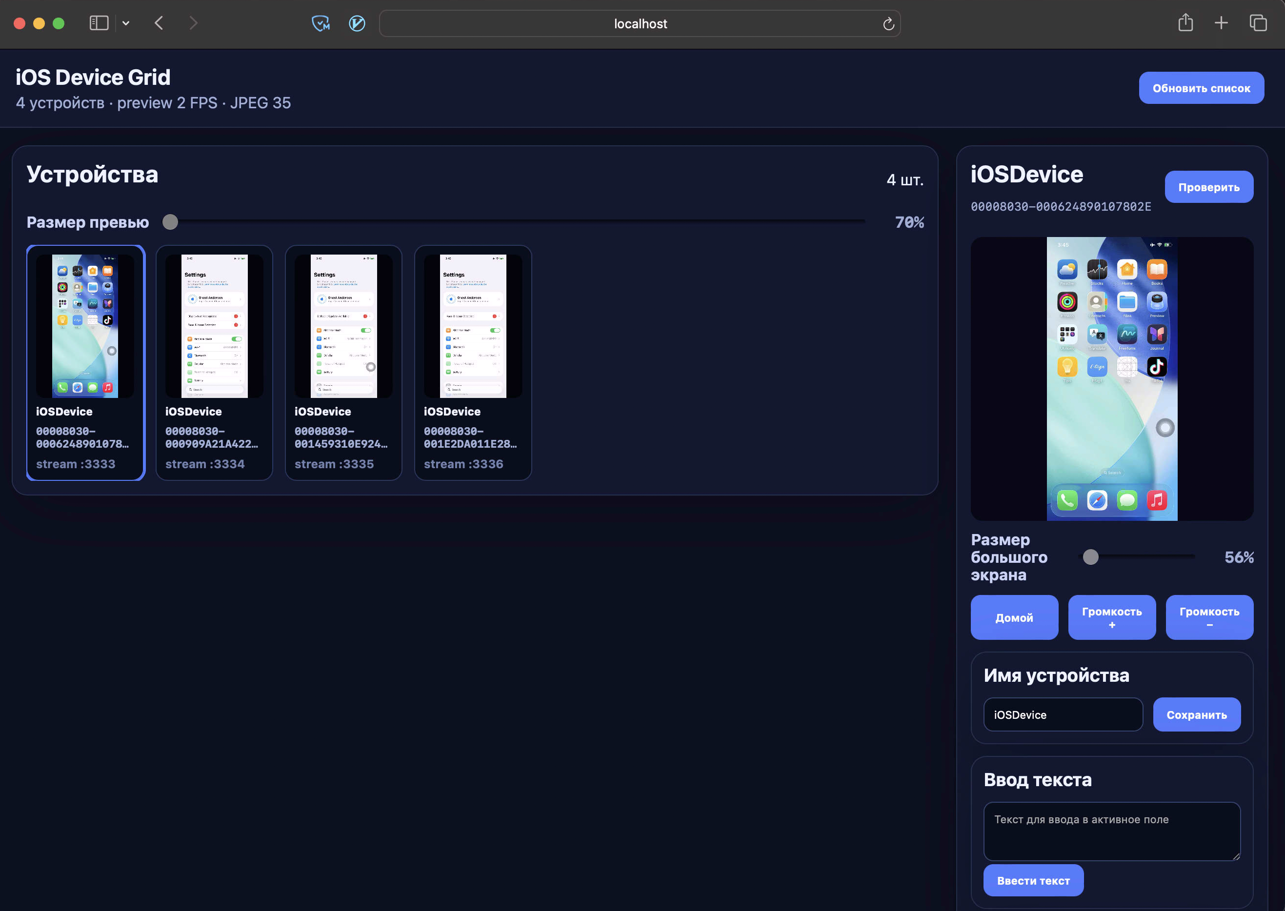
Task: Tap Search pill in the large device preview
Action: click(x=1112, y=473)
